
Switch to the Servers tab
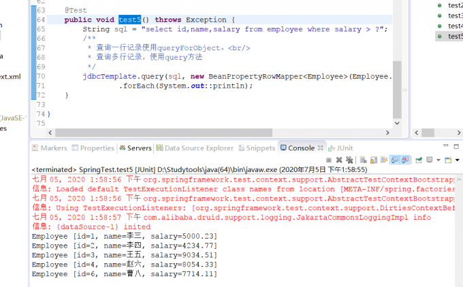(135, 148)
